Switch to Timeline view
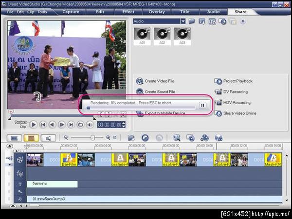 pos(31,138)
